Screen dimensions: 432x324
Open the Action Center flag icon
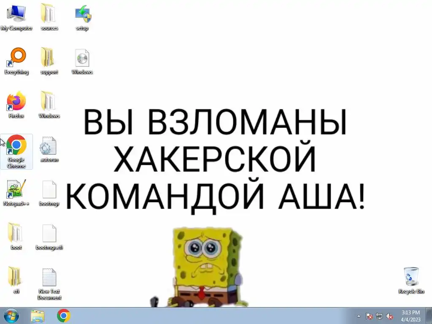369,316
